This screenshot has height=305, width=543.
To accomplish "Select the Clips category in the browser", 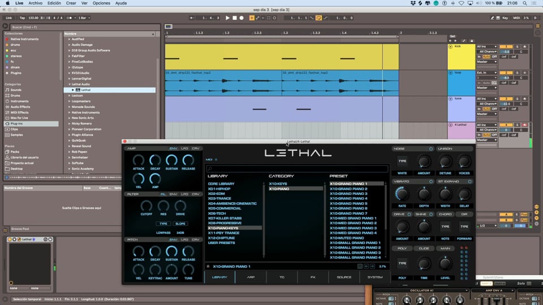I will pos(14,129).
